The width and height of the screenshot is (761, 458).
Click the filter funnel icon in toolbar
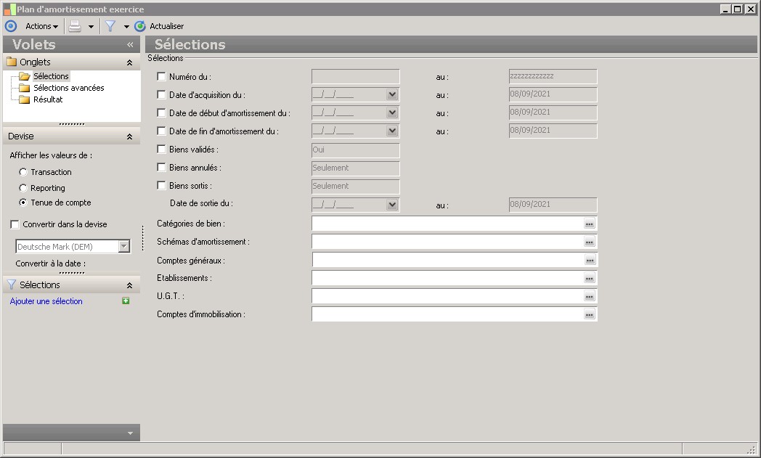(110, 26)
